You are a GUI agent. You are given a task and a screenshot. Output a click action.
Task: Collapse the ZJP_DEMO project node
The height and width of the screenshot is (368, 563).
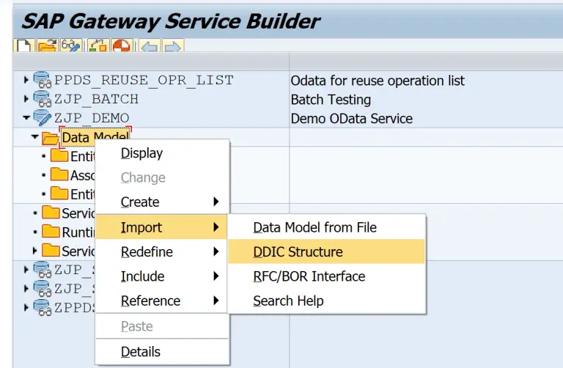27,118
